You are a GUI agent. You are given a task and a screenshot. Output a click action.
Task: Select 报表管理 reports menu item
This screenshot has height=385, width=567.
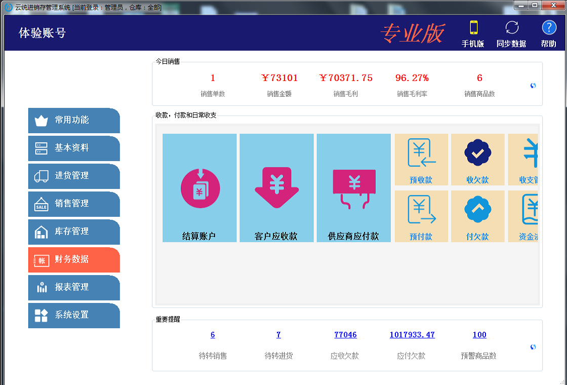[x=74, y=287]
